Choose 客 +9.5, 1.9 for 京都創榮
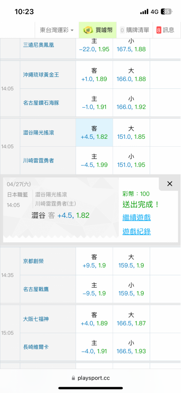 pyautogui.click(x=94, y=261)
